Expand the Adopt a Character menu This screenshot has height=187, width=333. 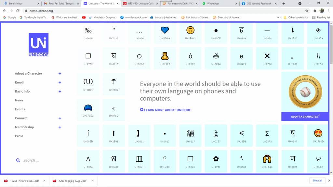60,74
